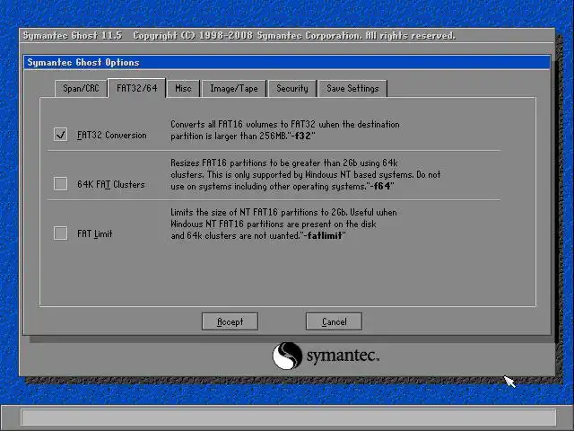This screenshot has height=431, width=574.
Task: Click the Symantec Ghost 11.5 copyright header
Action: click(239, 36)
